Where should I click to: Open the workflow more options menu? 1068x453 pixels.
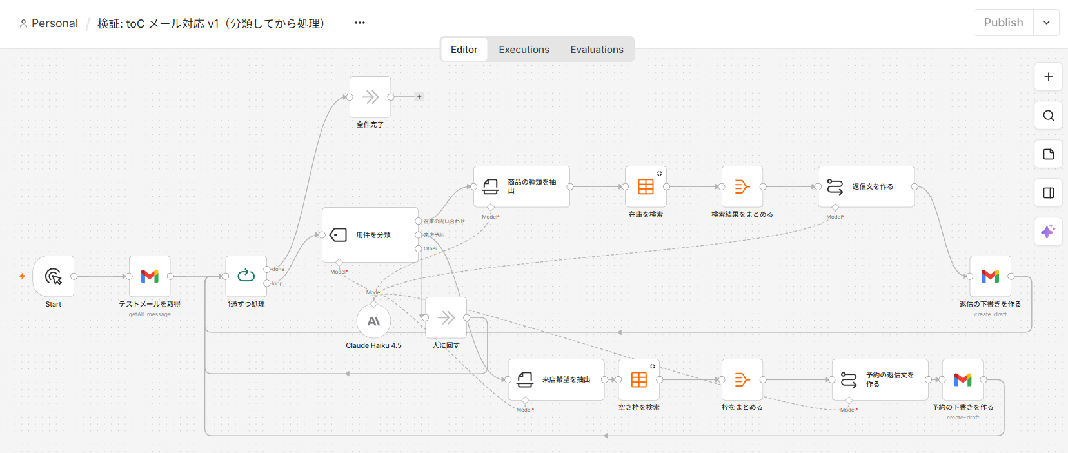pos(360,23)
